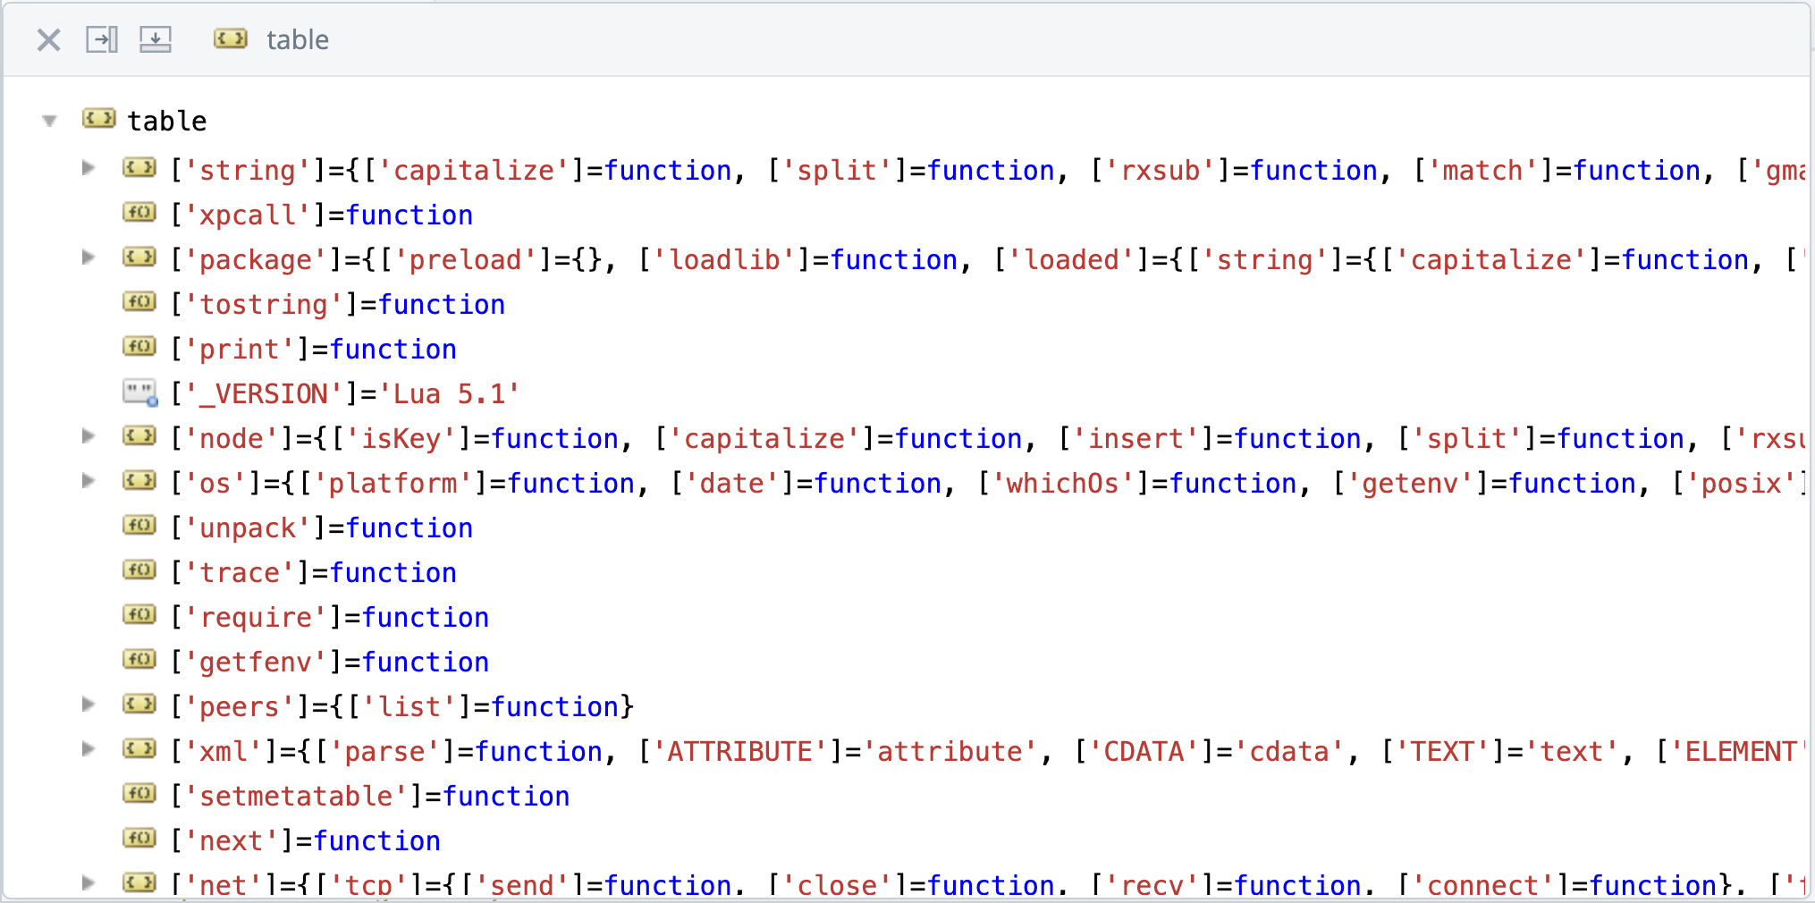Select the 'tostring' function row
This screenshot has width=1815, height=903.
click(x=338, y=305)
